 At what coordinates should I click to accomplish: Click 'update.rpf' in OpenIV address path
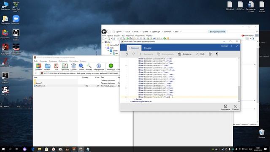[156, 32]
